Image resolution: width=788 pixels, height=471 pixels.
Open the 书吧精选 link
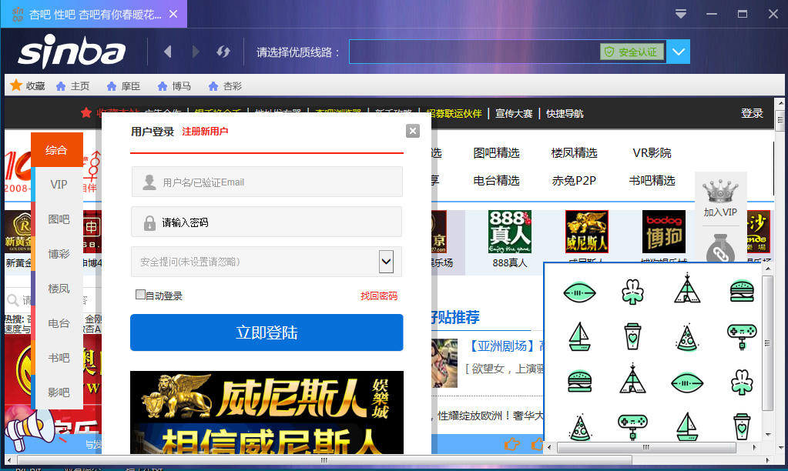click(652, 180)
